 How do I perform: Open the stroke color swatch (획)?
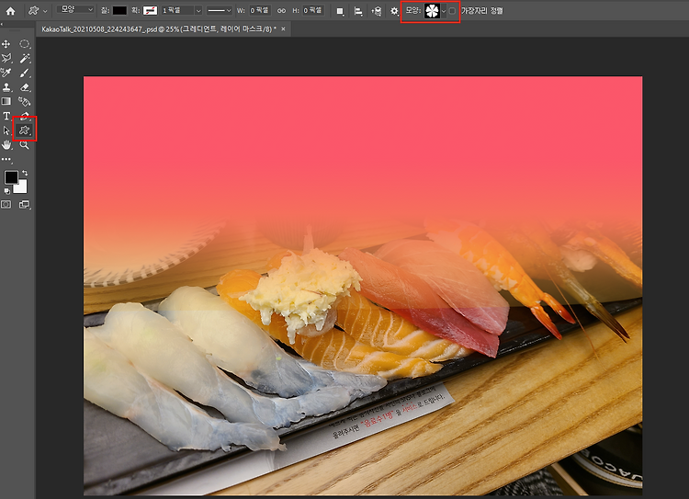coord(151,10)
